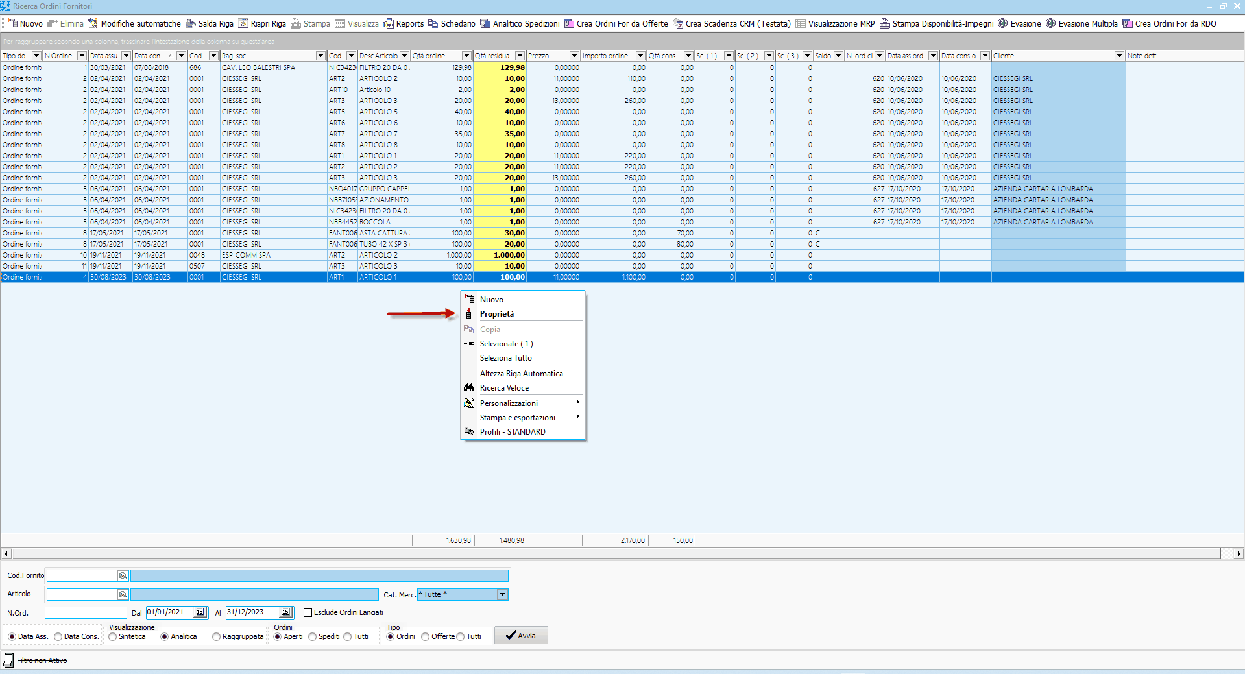Viewport: 1245px width, 674px height.
Task: Select Spediti orders radio button
Action: click(312, 636)
